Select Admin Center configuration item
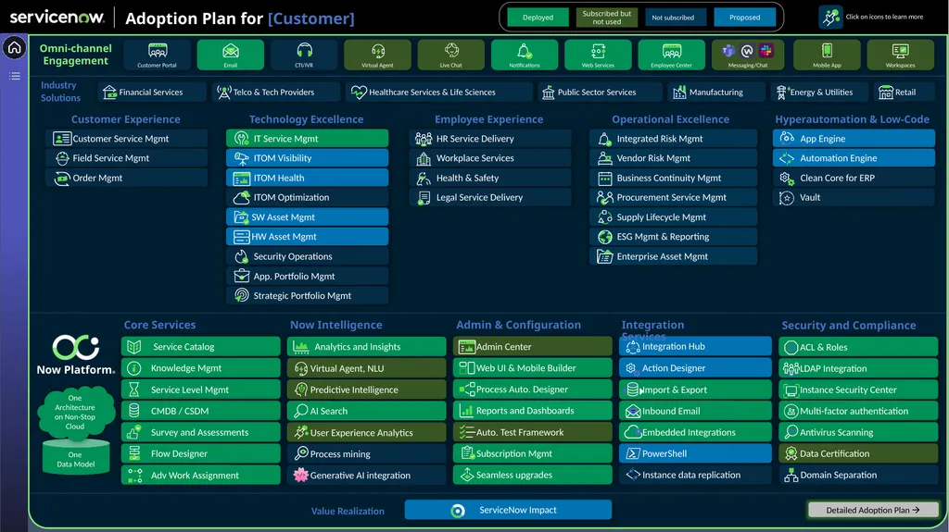Image resolution: width=949 pixels, height=532 pixels. point(533,346)
